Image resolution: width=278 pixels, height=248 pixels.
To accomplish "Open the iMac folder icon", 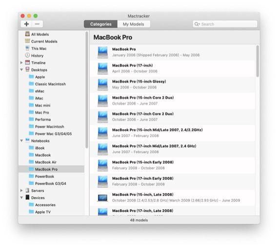I will 31,98.
